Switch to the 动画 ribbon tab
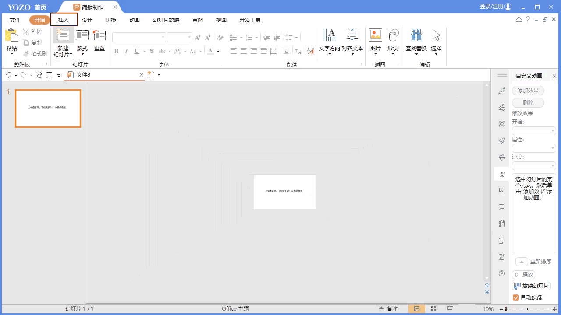 pyautogui.click(x=134, y=20)
